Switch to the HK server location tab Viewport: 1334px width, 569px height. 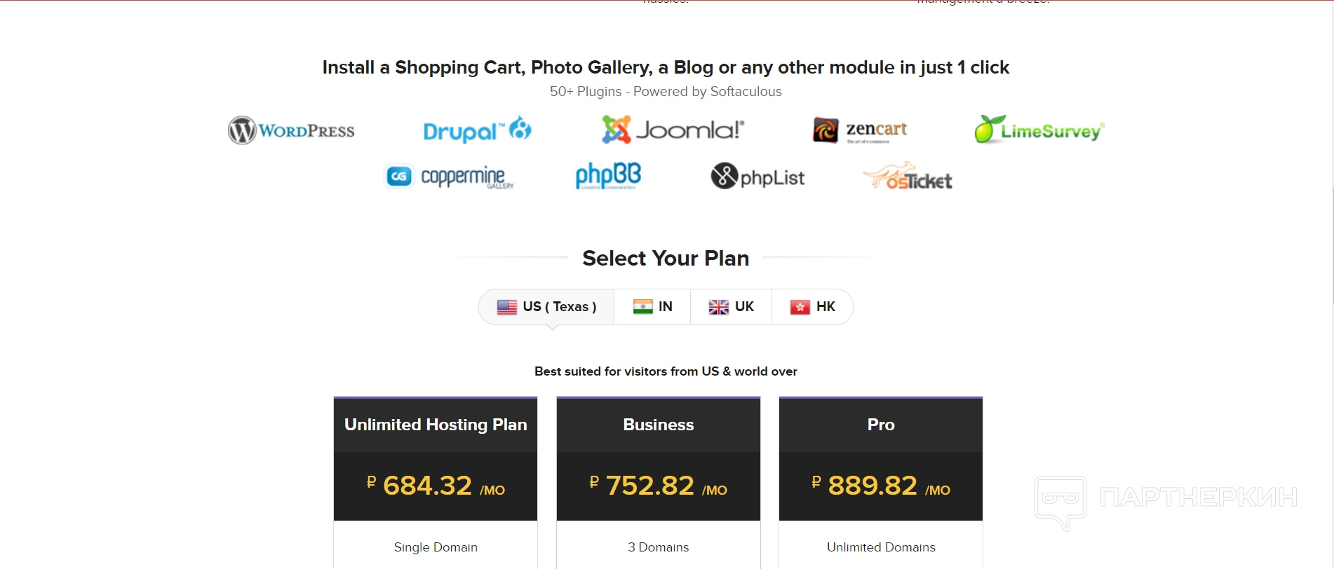click(x=812, y=307)
